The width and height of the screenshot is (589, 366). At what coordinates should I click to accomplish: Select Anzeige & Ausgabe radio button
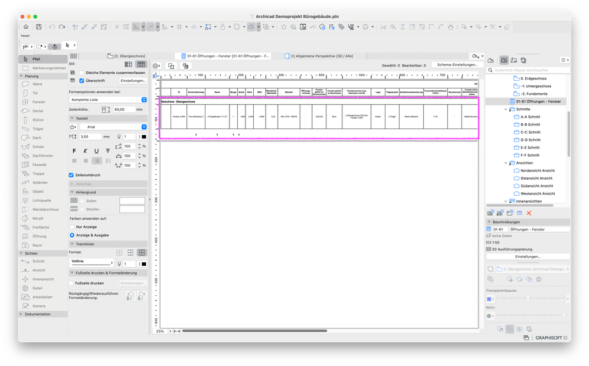tap(72, 235)
